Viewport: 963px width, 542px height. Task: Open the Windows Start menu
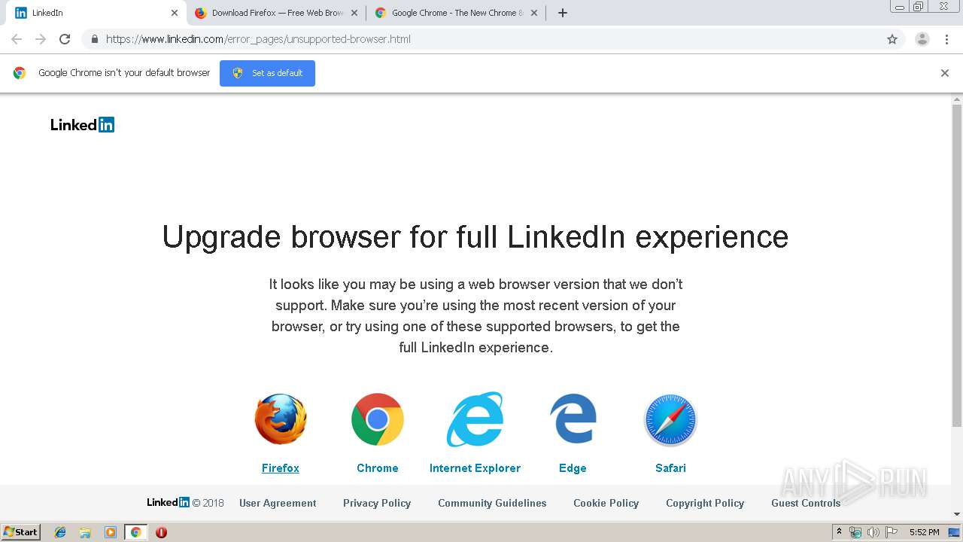point(20,532)
